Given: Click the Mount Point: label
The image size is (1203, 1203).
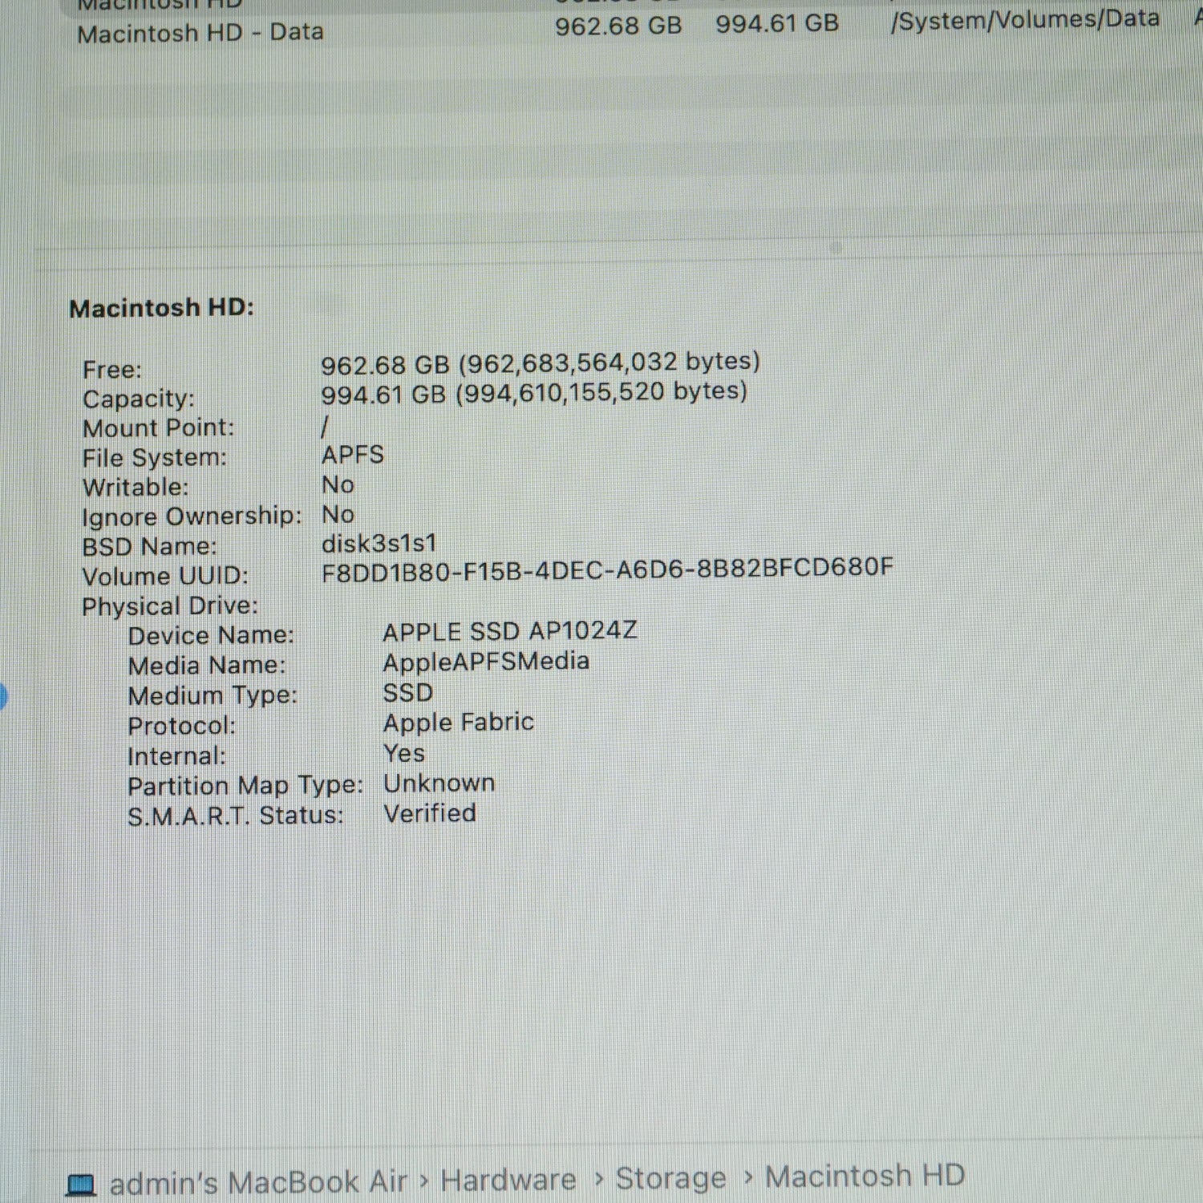Looking at the screenshot, I should tap(159, 428).
